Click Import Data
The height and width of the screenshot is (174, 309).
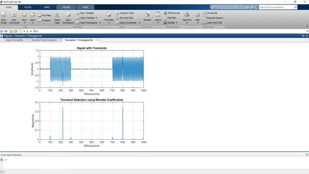(x=57, y=17)
